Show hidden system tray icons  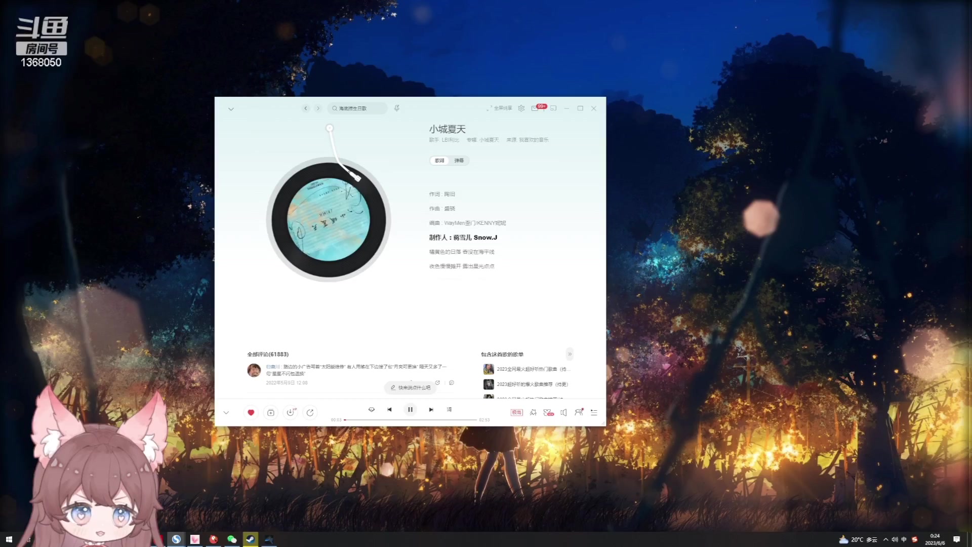(x=885, y=539)
